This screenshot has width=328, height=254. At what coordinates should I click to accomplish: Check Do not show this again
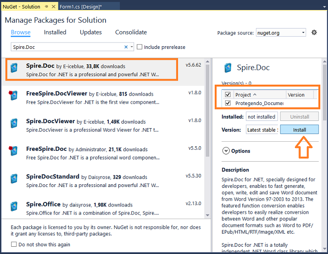click(14, 244)
